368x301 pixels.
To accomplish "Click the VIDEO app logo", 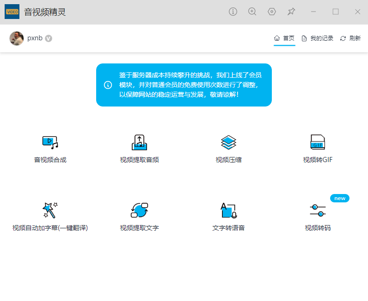I will tap(12, 12).
